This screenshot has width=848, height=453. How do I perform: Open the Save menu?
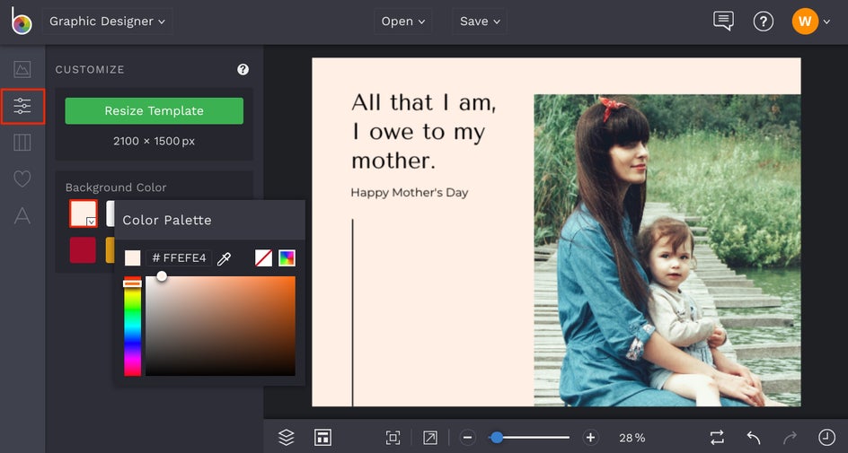tap(480, 22)
